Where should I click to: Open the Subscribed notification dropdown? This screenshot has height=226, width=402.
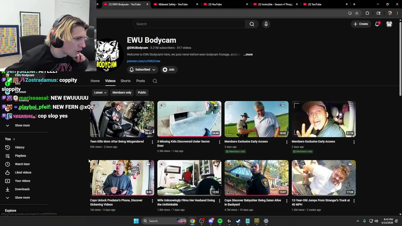point(143,70)
